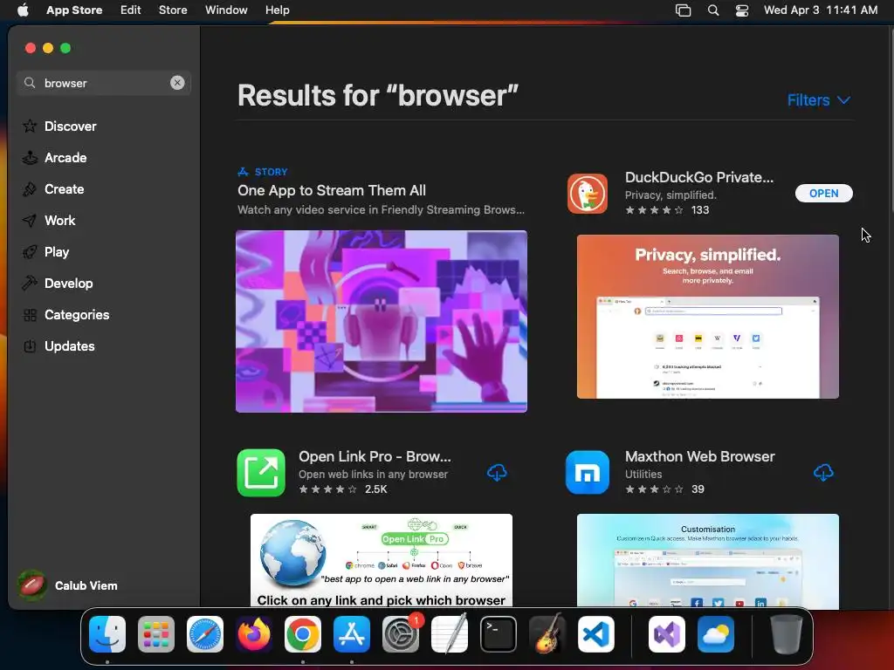Screen dimensions: 894x670
Task: Click the Open Link Pro 2.5K rating
Action: 343,489
